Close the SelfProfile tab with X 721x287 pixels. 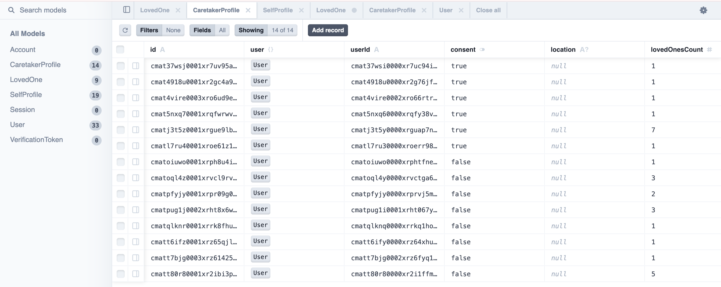(301, 10)
